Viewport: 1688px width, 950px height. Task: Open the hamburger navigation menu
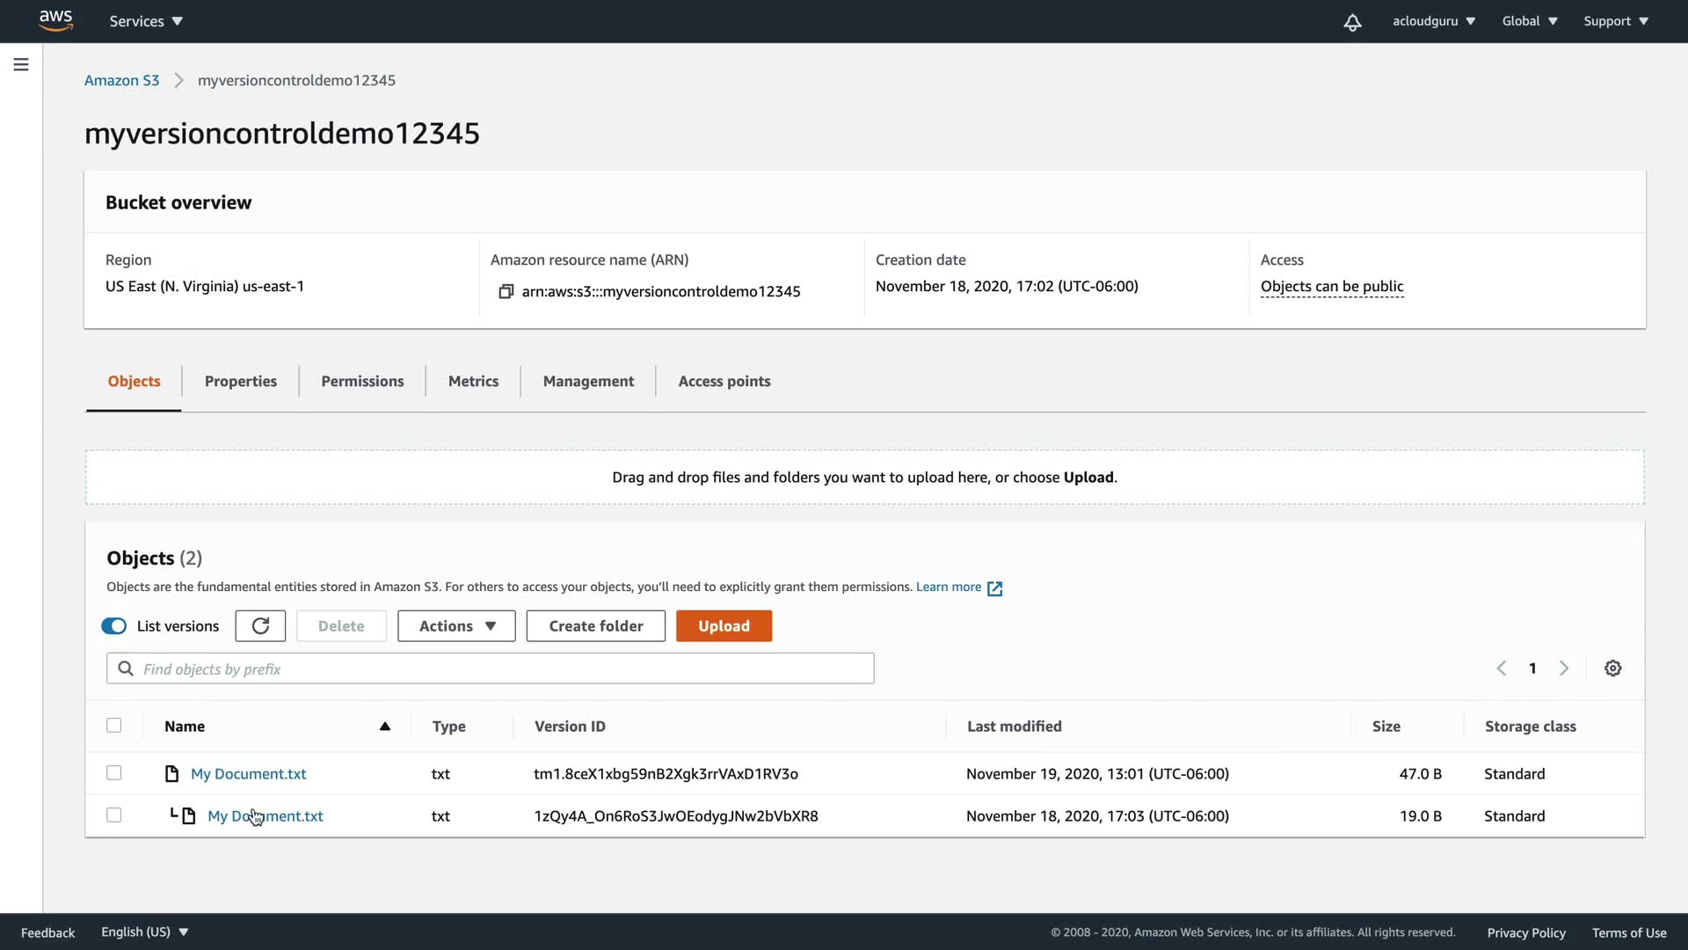tap(21, 64)
